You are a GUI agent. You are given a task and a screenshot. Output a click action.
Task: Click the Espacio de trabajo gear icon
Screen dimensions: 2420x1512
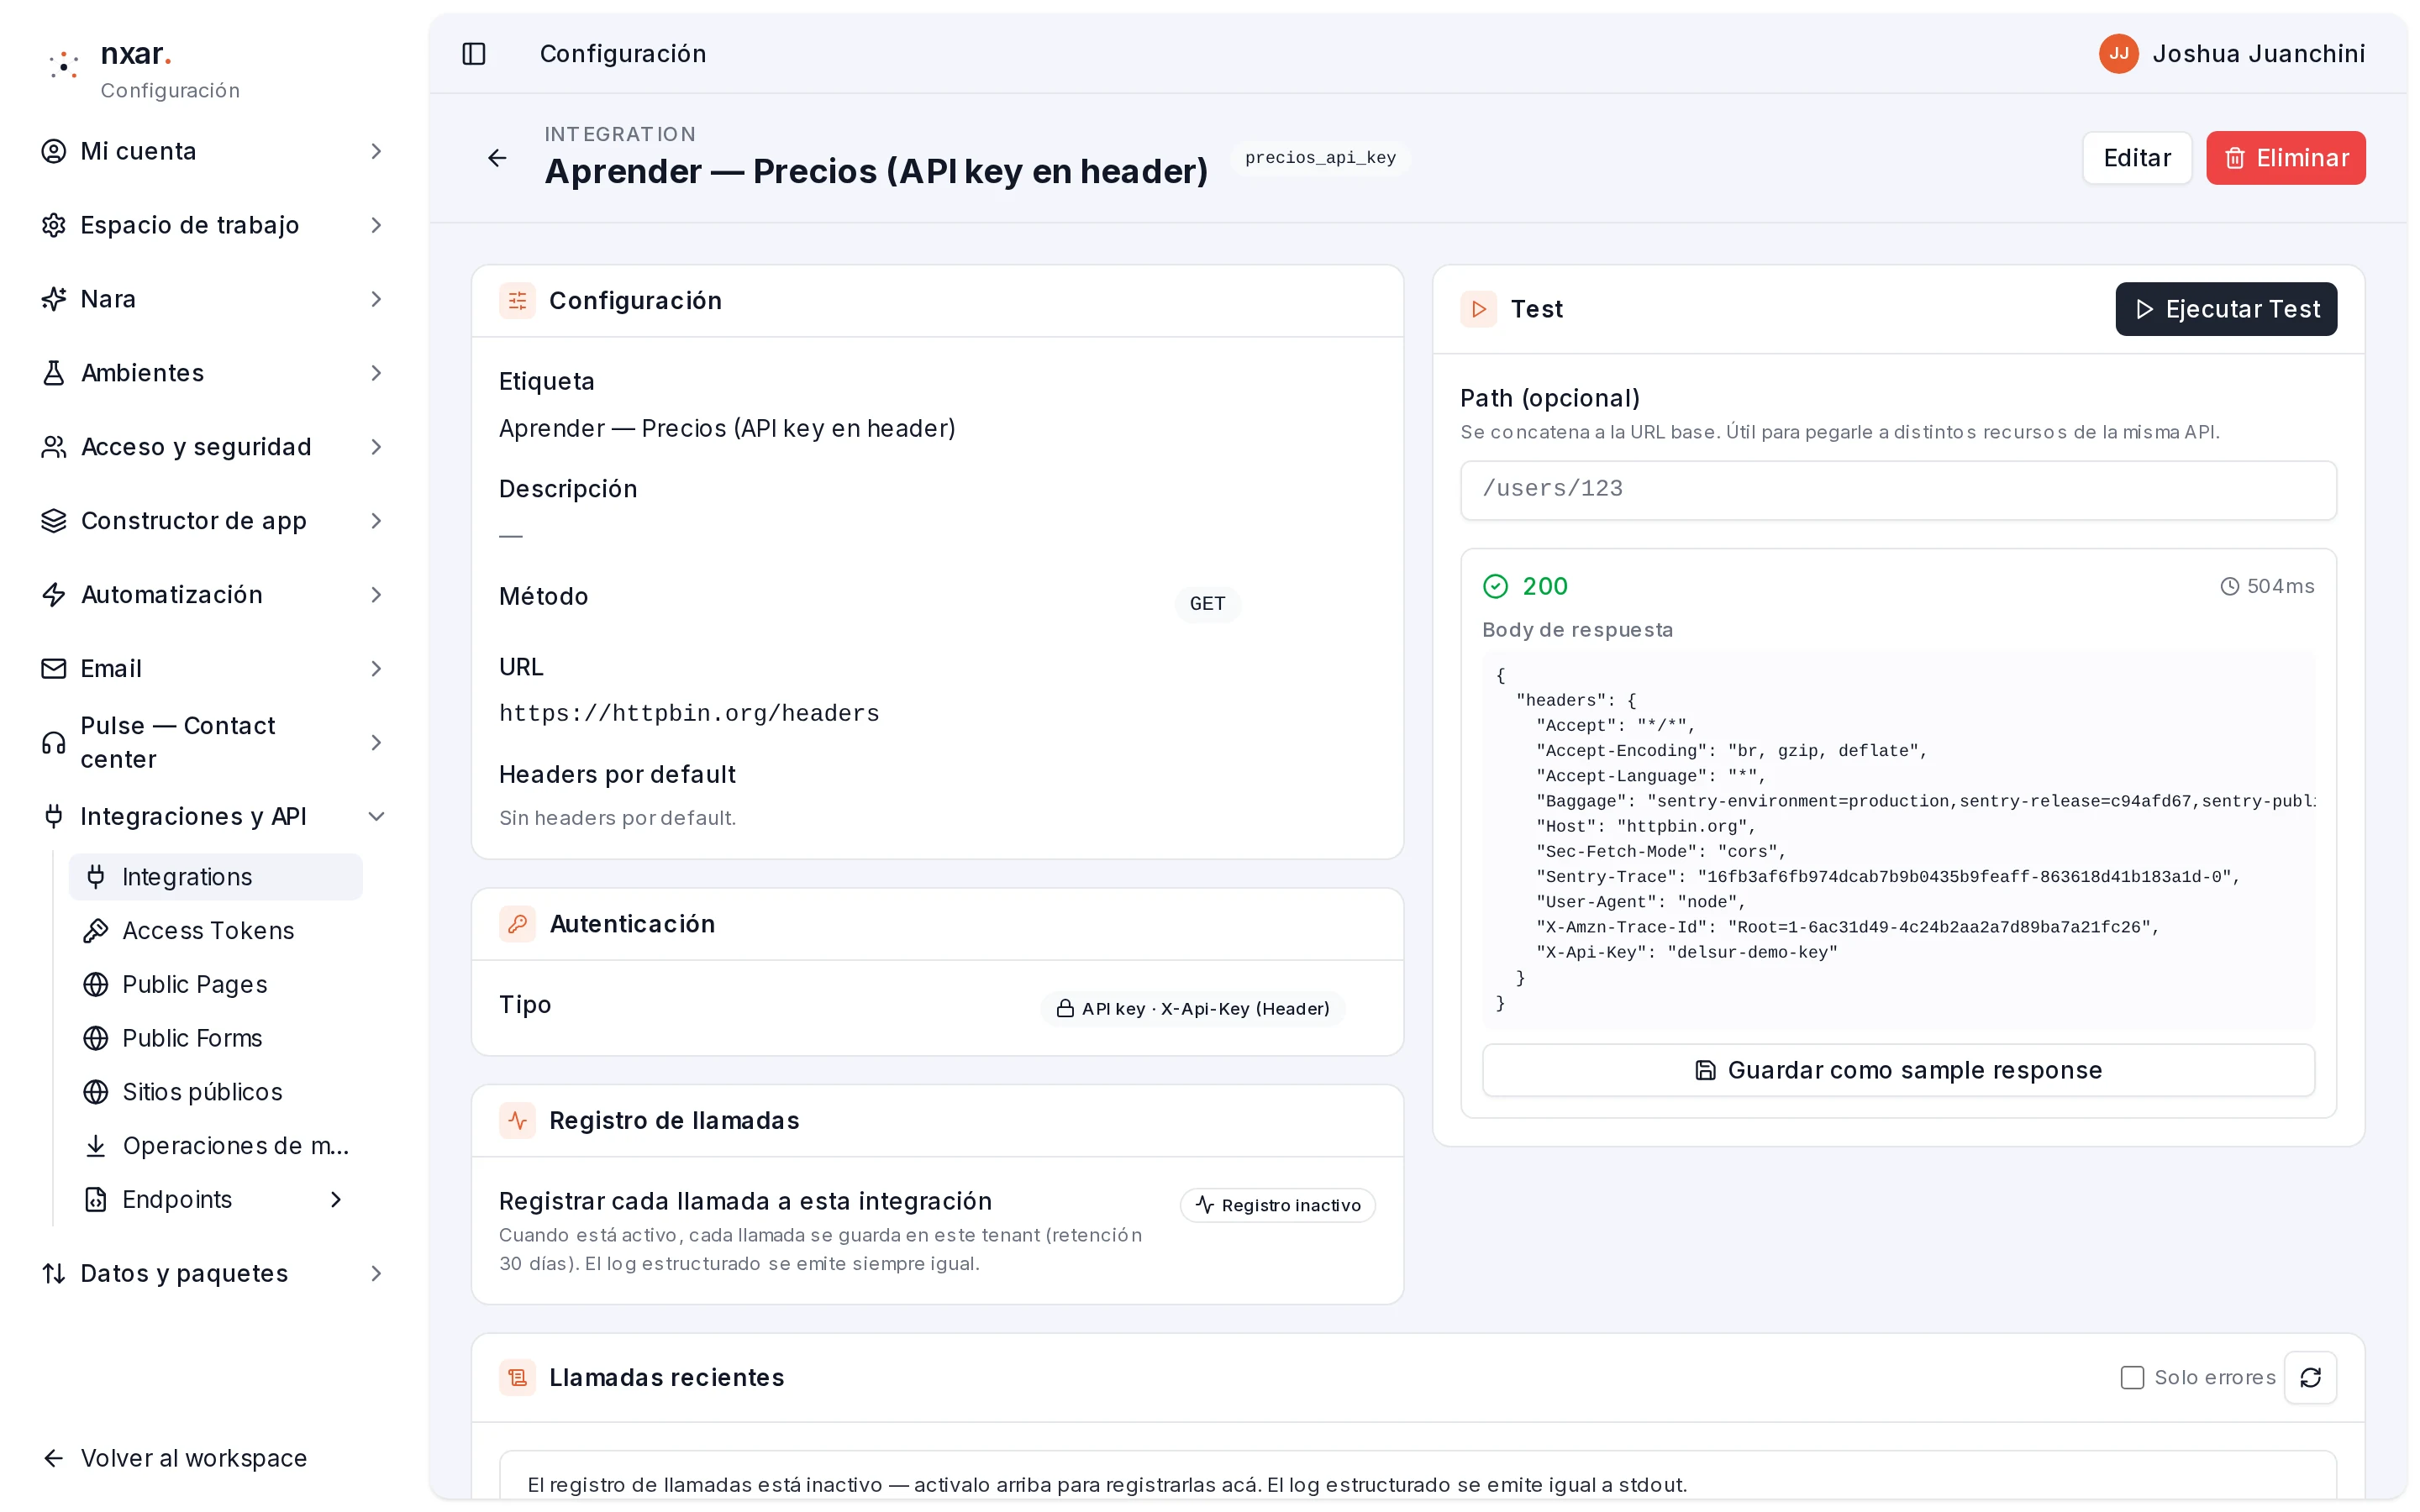[x=54, y=225]
